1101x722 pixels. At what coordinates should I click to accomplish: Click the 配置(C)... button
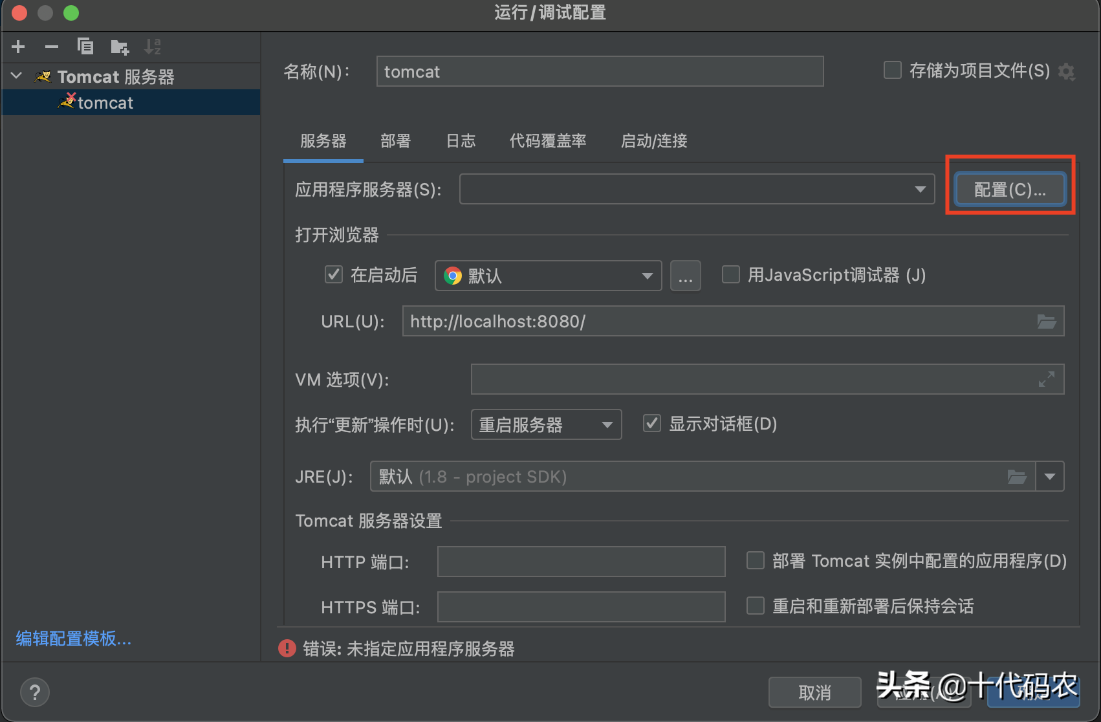(1010, 189)
